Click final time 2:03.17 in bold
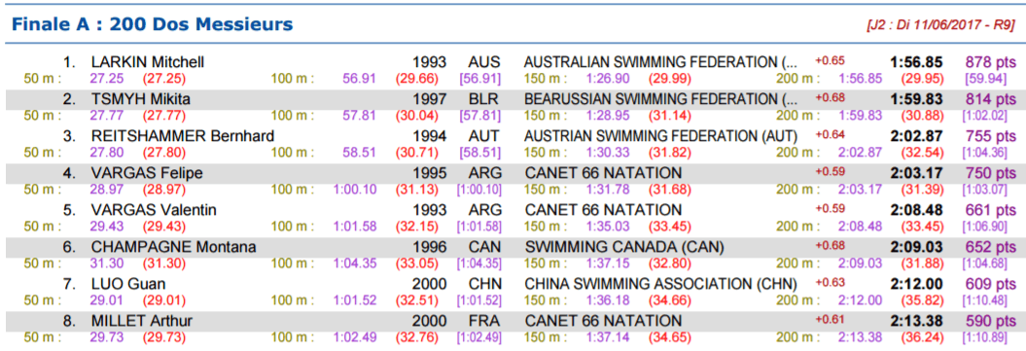The height and width of the screenshot is (351, 1026). [916, 173]
